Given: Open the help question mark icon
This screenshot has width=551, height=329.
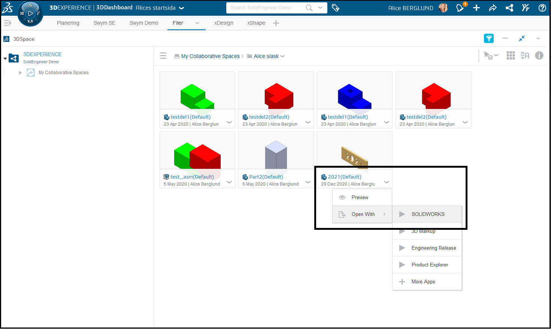Looking at the screenshot, I should coord(542,8).
